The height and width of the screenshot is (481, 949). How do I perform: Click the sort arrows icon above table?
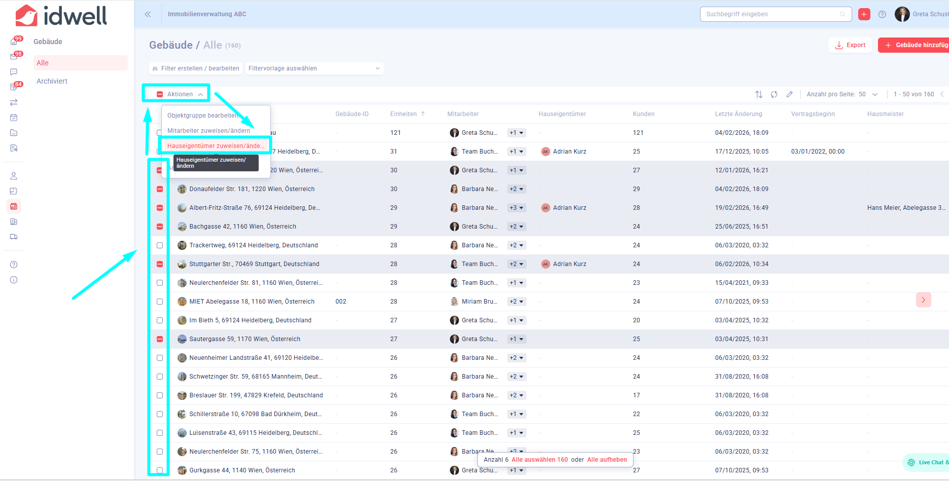tap(759, 94)
